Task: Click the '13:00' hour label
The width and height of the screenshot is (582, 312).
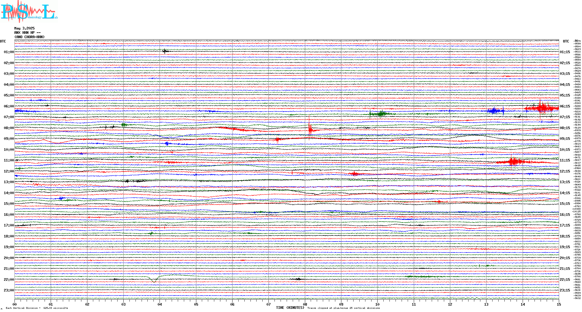Action: click(x=9, y=182)
